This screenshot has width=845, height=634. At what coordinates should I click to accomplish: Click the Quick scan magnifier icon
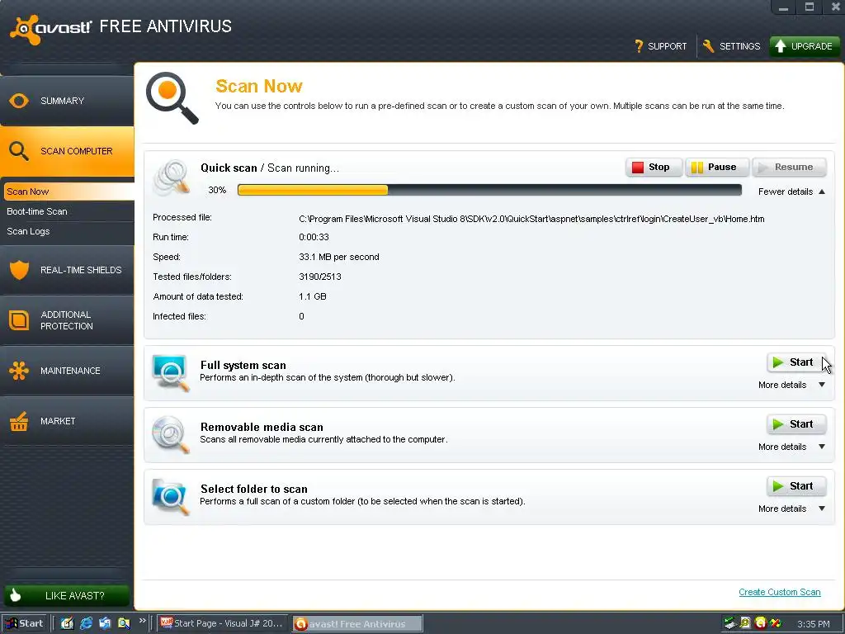(x=172, y=177)
